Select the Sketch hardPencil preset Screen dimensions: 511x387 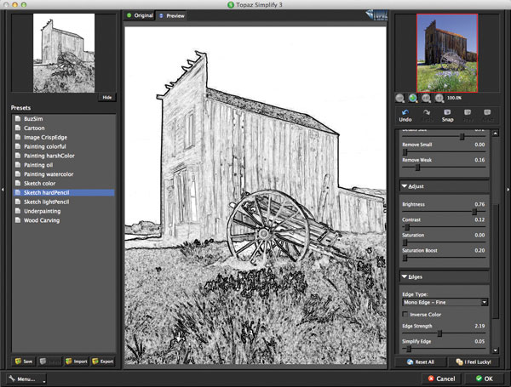pos(64,193)
